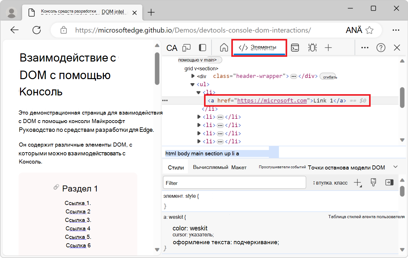
Task: Open DevTools customization menu (three dots)
Action: click(365, 47)
